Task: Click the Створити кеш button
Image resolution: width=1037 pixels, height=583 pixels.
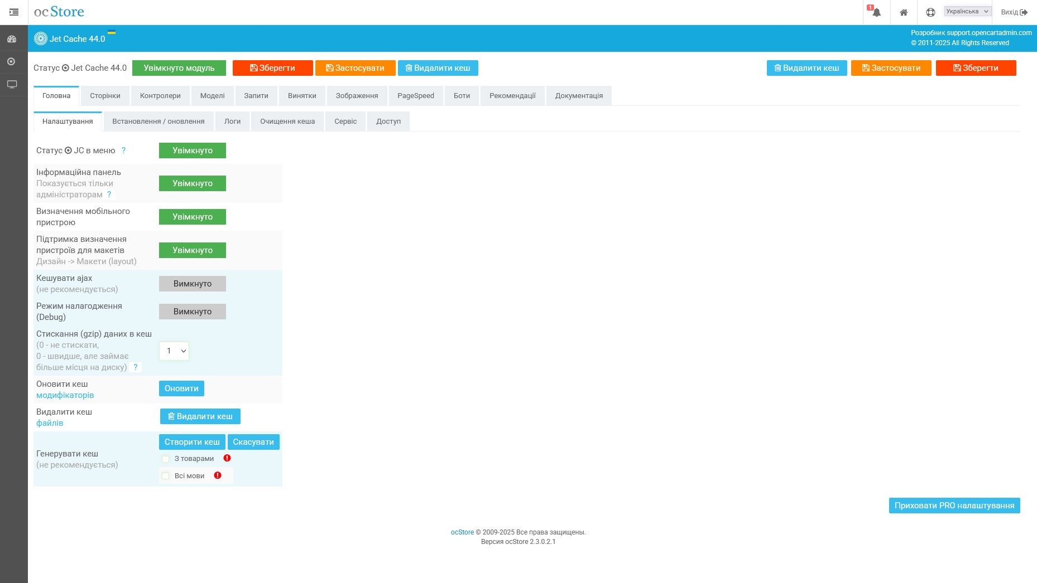Action: coord(192,442)
